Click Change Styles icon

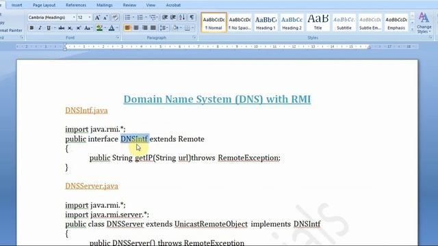click(424, 23)
